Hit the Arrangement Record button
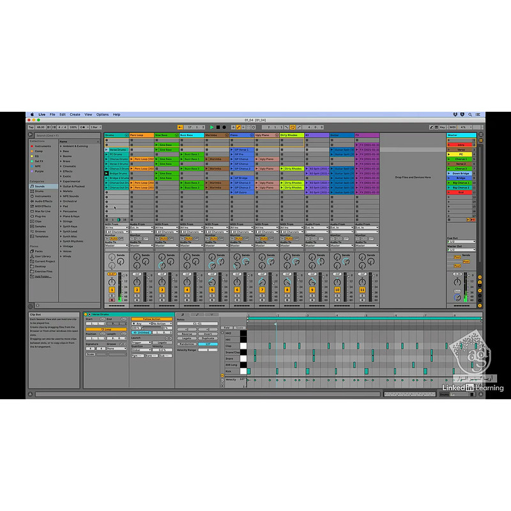Image resolution: width=511 pixels, height=511 pixels. (224, 127)
